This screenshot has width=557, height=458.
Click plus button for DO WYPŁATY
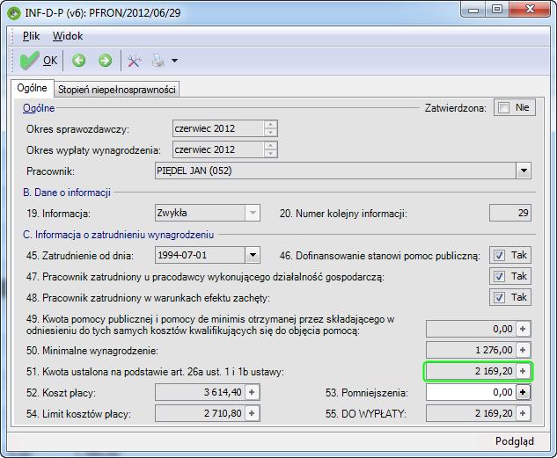[x=523, y=413]
